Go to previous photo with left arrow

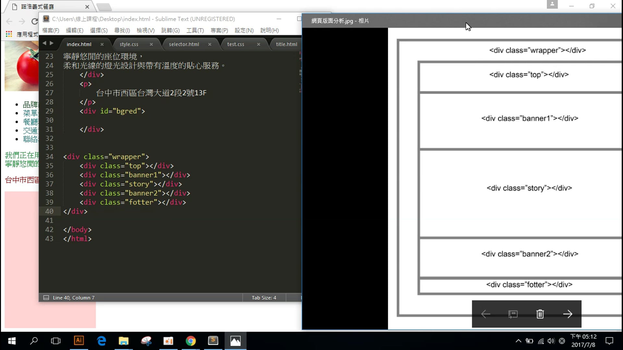tap(486, 314)
